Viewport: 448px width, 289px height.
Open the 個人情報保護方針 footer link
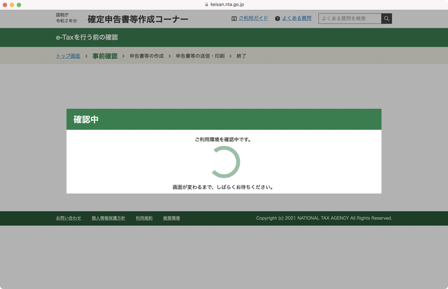tap(108, 218)
